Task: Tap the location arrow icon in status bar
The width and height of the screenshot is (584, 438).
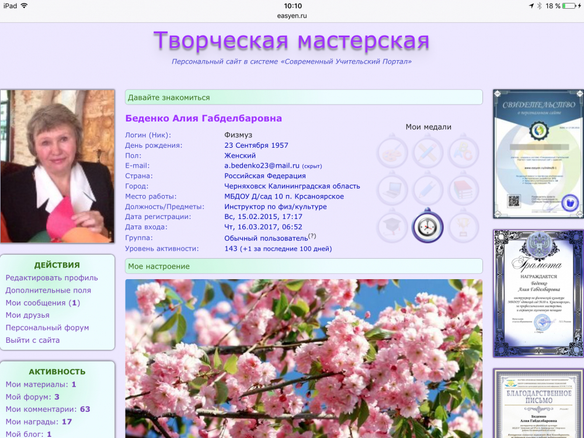Action: point(531,6)
